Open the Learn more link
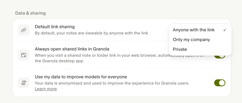The height and width of the screenshot is (103, 242). point(46,89)
